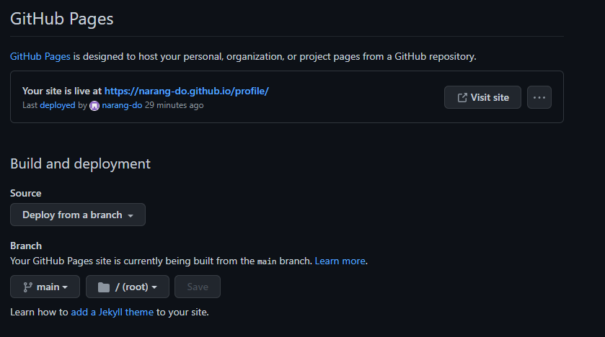Screen dimensions: 605x337
Task: Open the 'deployed' link in last deployed line
Action: [58, 105]
